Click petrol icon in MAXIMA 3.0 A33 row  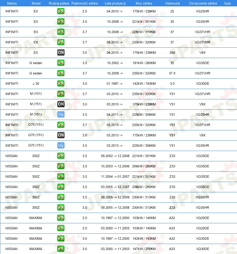pos(61,249)
